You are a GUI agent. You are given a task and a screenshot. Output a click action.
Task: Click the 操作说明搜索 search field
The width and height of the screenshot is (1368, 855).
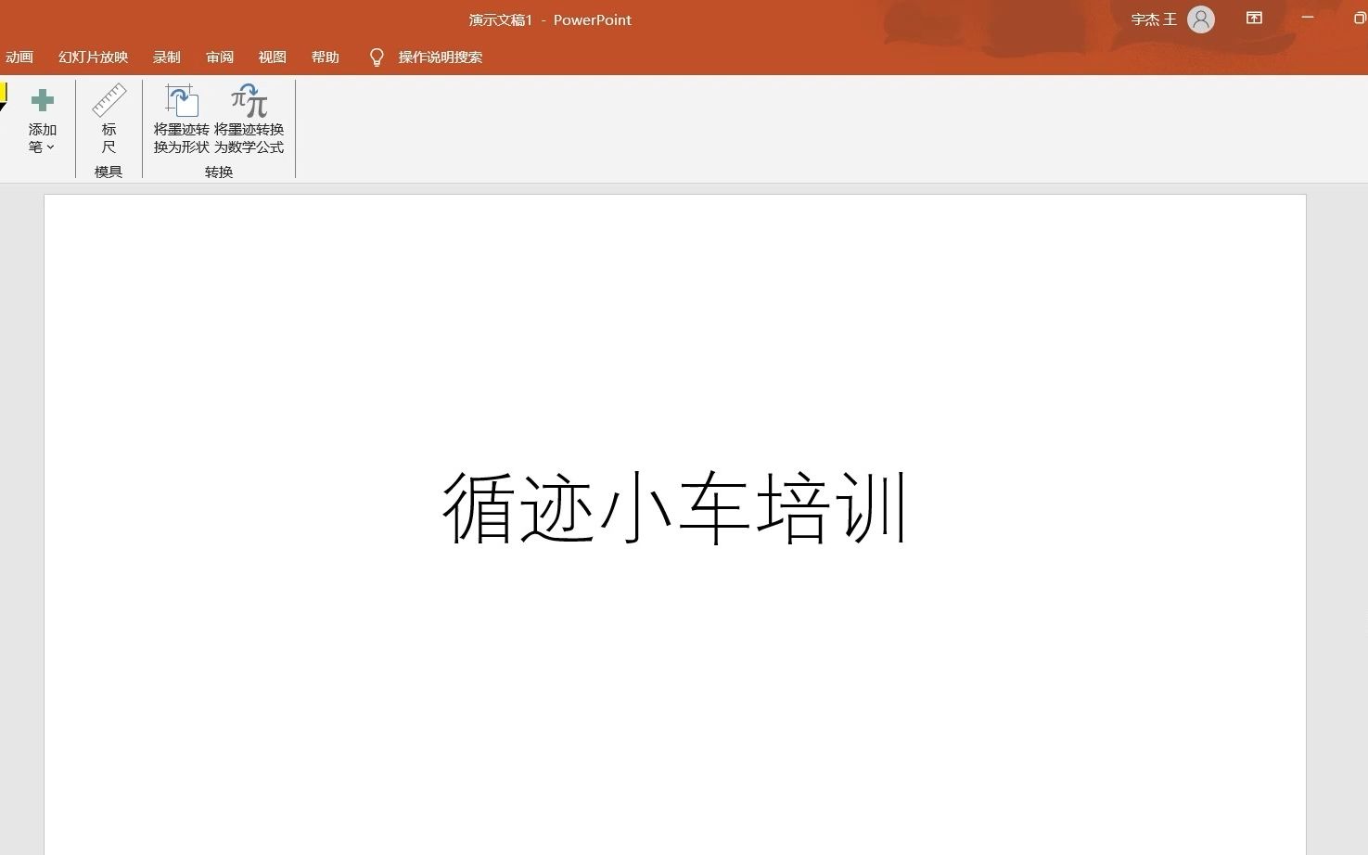coord(441,57)
